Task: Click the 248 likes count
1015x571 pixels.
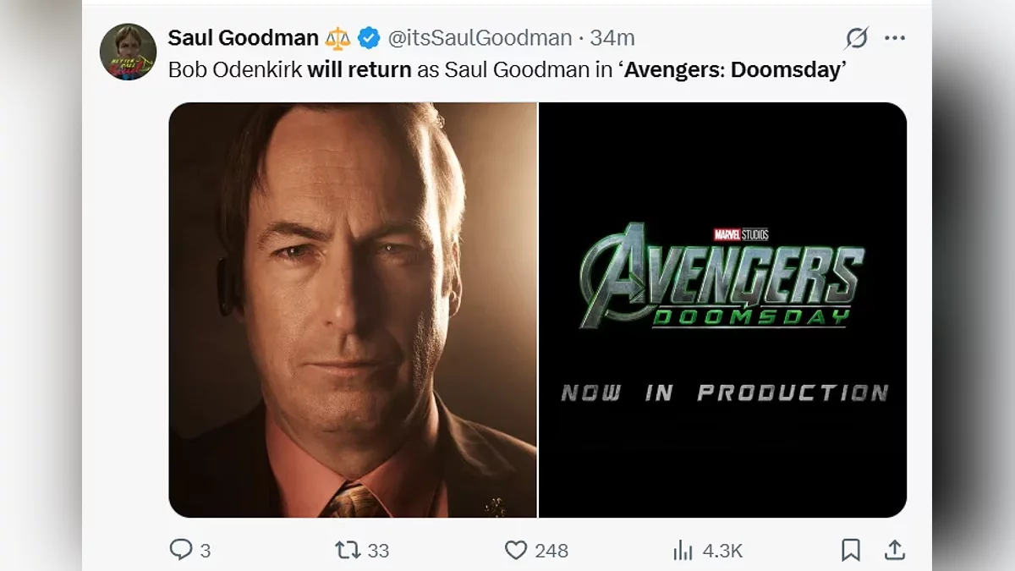Action: pos(551,551)
